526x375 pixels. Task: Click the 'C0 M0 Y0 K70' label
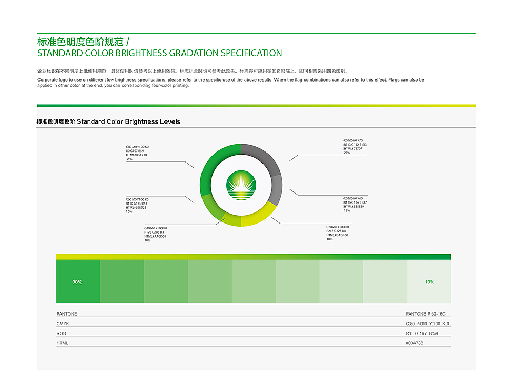click(353, 140)
